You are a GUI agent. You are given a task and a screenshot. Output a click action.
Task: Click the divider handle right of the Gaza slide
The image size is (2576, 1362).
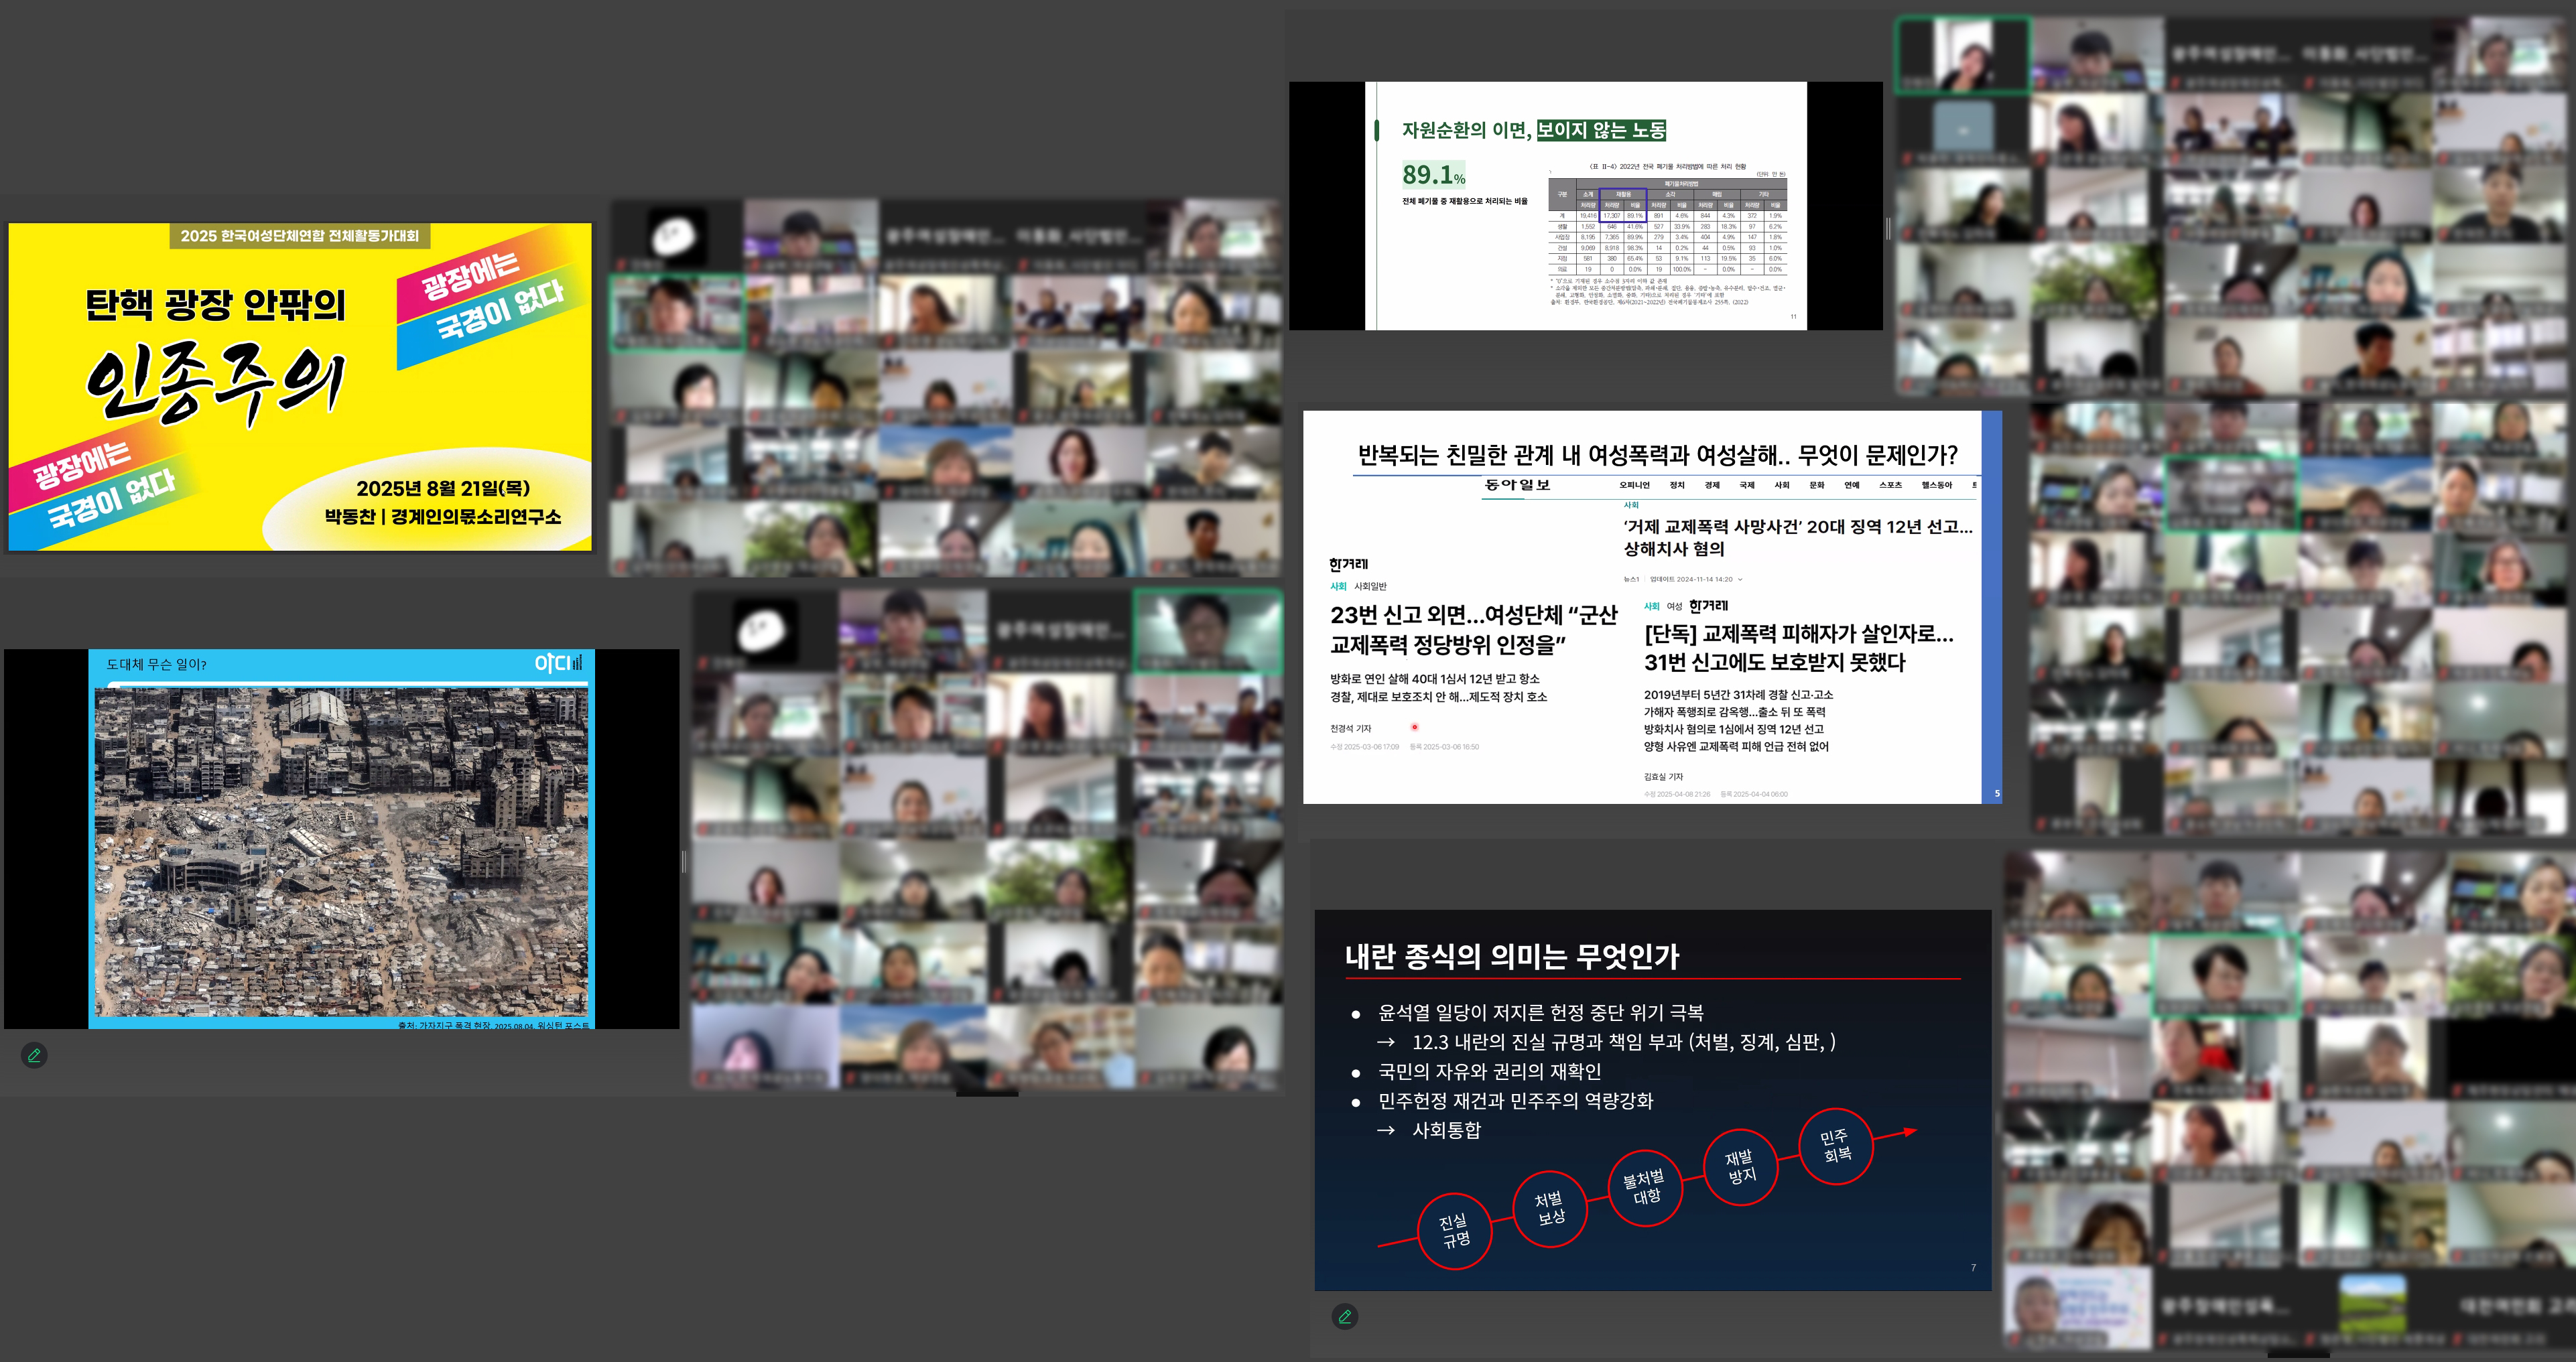[x=684, y=861]
